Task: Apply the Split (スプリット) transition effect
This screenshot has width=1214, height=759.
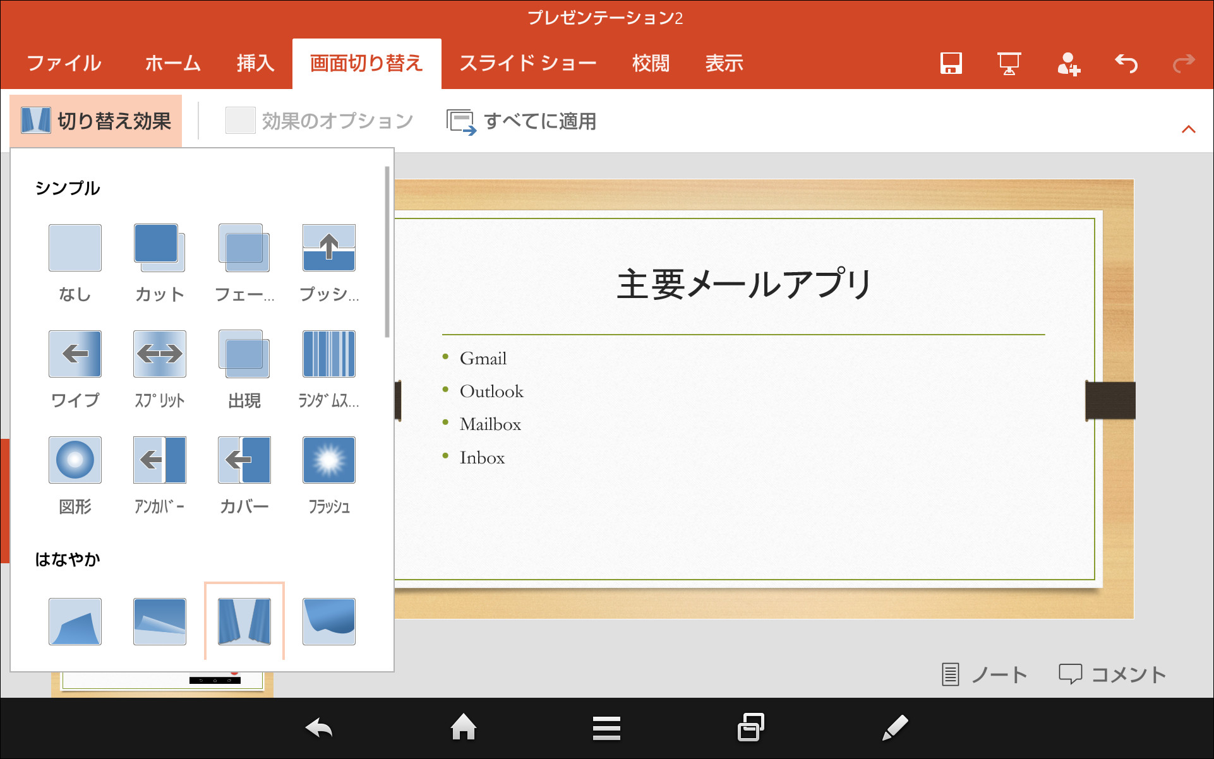Action: 160,354
